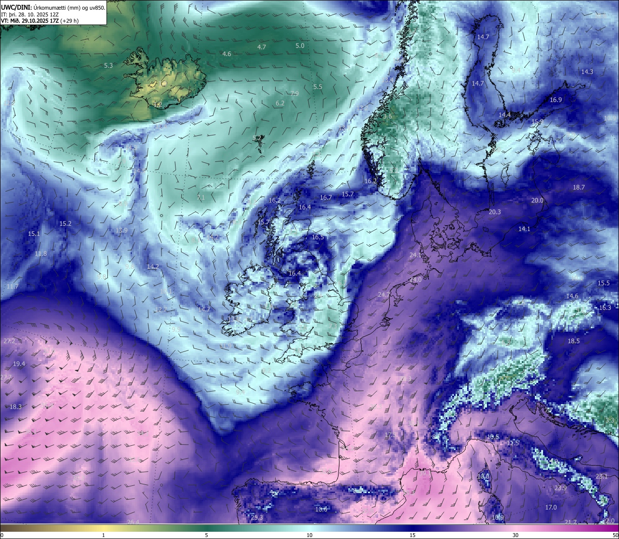Image resolution: width=619 pixels, height=539 pixels.
Task: Click the 14.6 value on right side
Action: (572, 296)
